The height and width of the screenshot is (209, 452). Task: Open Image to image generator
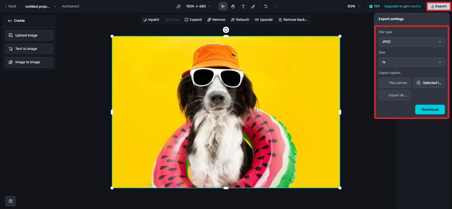pos(29,62)
